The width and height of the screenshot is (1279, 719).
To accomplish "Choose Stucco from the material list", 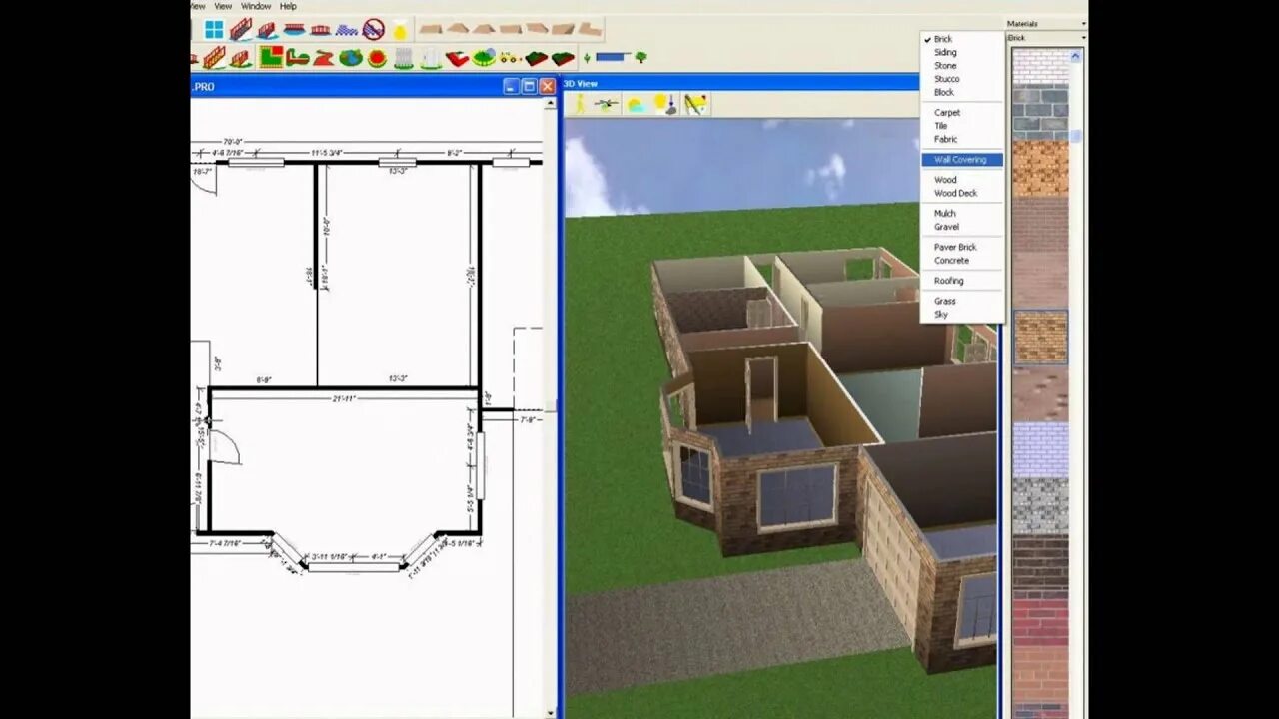I will [946, 79].
